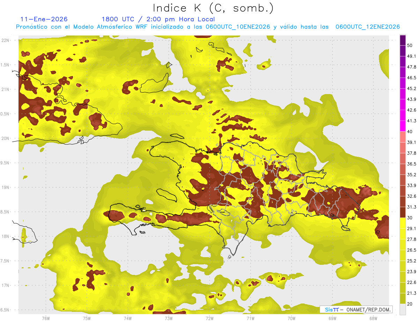Image resolution: width=419 pixels, height=323 pixels.
Task: Pick the dark purple legend band above 50
Action: (x=403, y=40)
